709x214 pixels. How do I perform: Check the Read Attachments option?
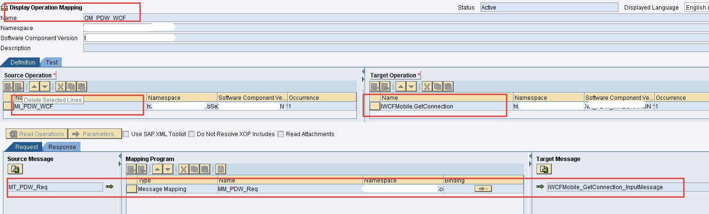pyautogui.click(x=281, y=134)
